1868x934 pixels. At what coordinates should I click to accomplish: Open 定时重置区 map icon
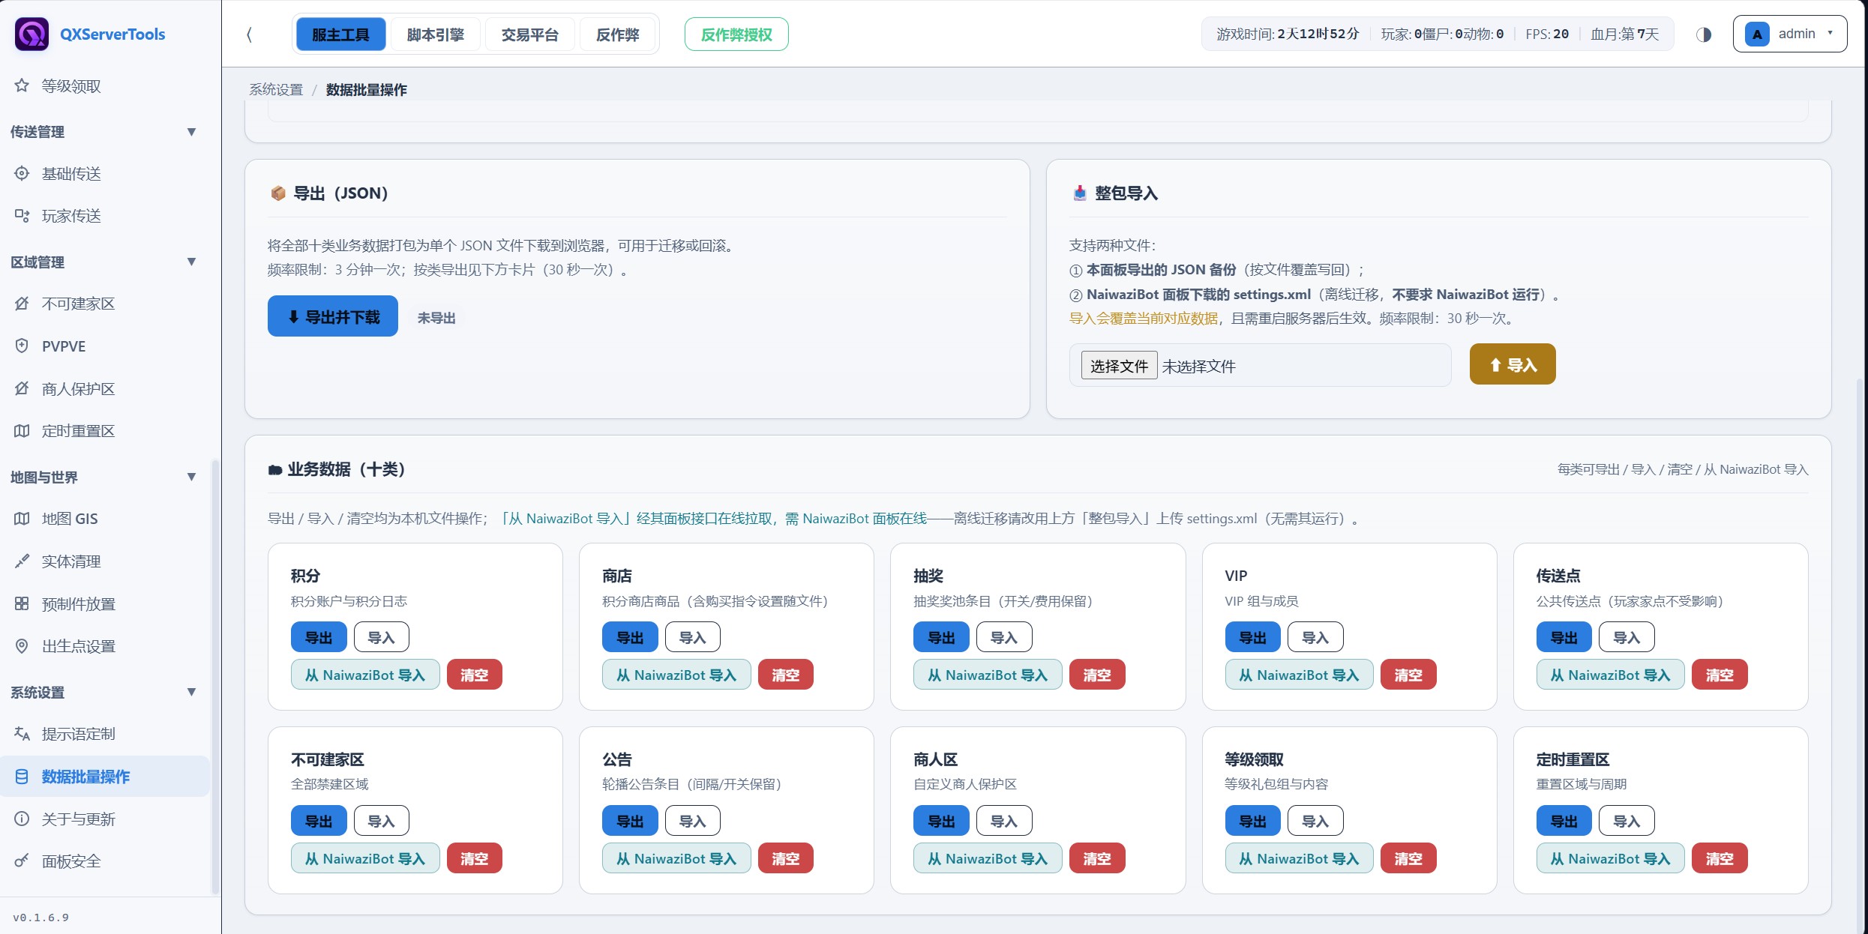pos(22,430)
